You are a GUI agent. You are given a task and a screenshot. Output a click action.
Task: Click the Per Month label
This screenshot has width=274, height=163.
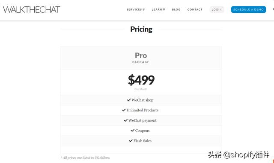141,89
